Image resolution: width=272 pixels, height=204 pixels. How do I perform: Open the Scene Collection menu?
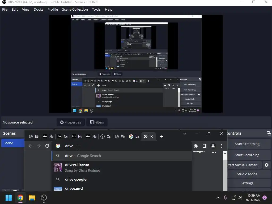[75, 9]
